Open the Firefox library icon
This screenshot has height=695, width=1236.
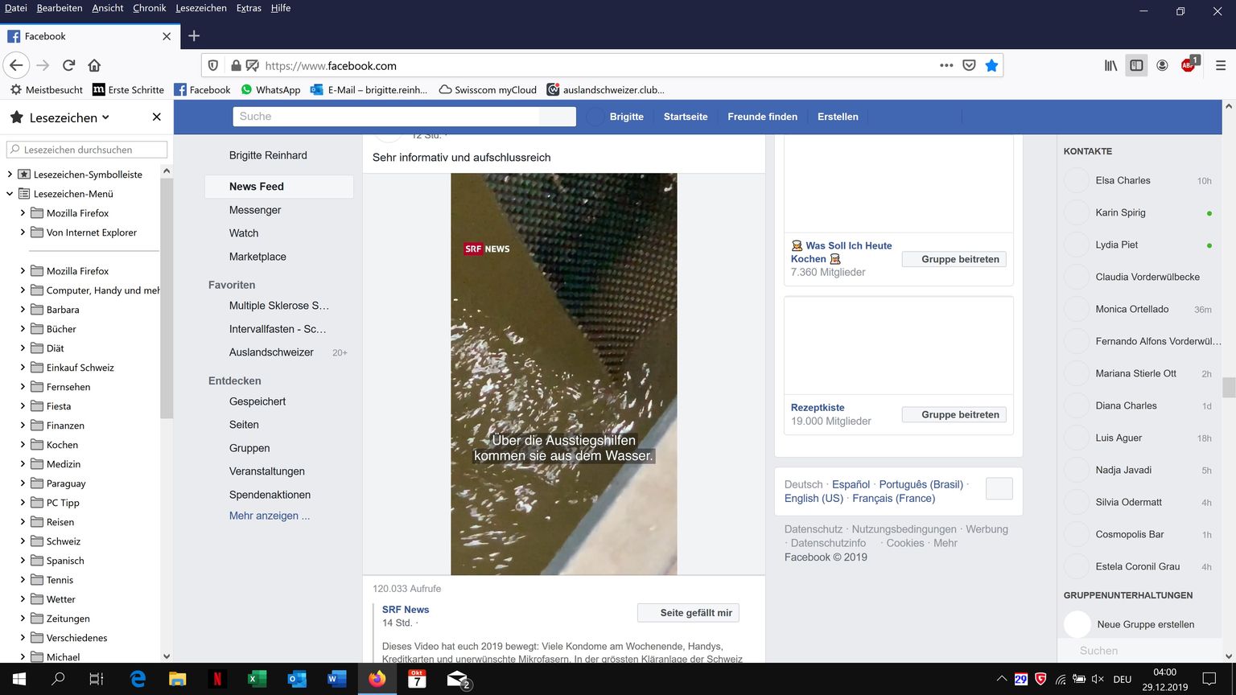1110,65
